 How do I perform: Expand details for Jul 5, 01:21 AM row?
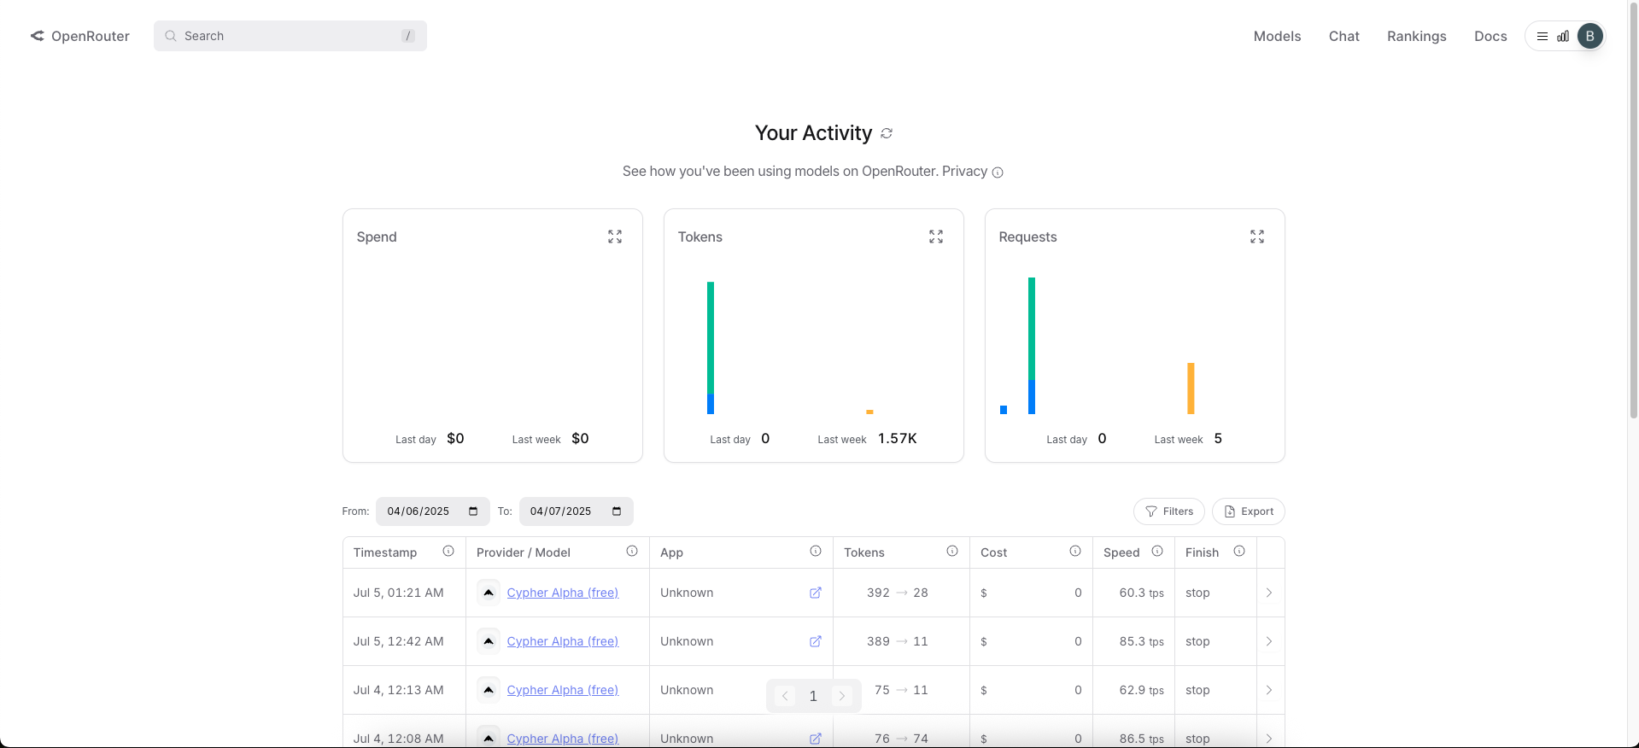pyautogui.click(x=1269, y=593)
